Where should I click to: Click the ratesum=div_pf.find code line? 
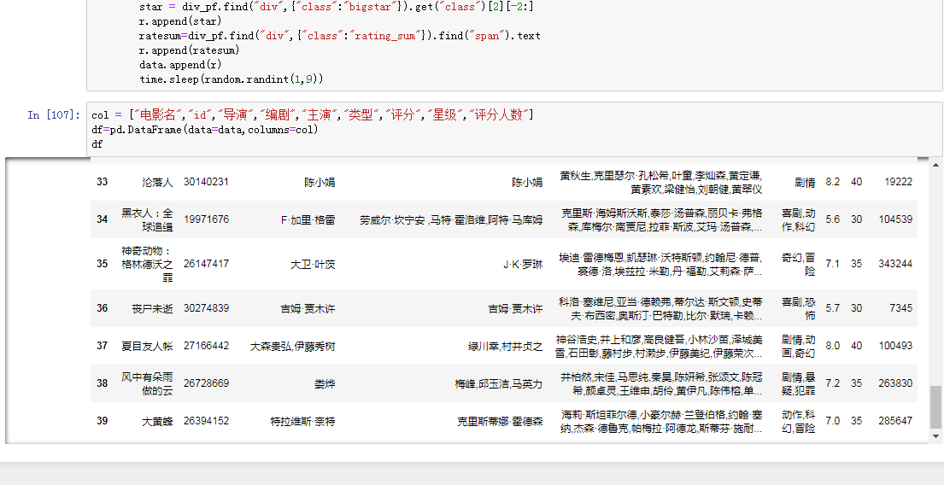[339, 36]
